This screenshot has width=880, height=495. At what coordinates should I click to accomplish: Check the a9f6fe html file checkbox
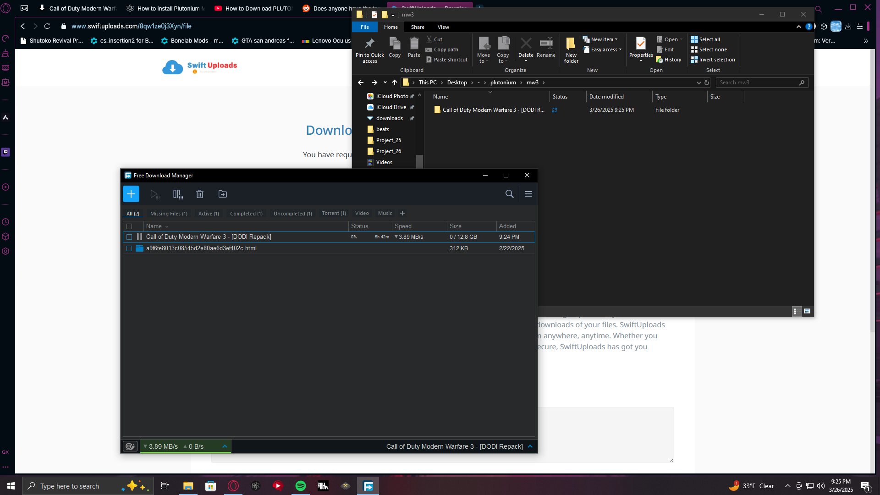point(129,248)
